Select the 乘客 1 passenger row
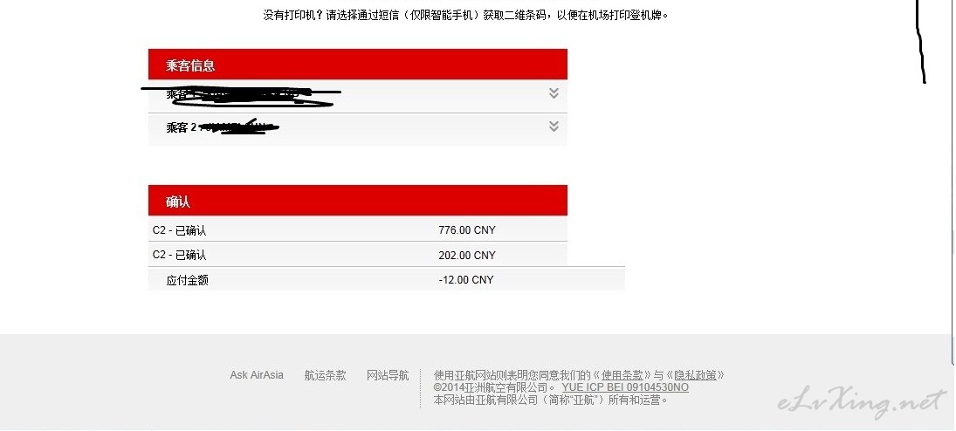 click(358, 96)
